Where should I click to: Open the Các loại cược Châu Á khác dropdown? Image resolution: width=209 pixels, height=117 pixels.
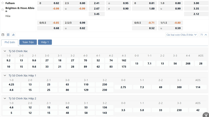coord(182,35)
